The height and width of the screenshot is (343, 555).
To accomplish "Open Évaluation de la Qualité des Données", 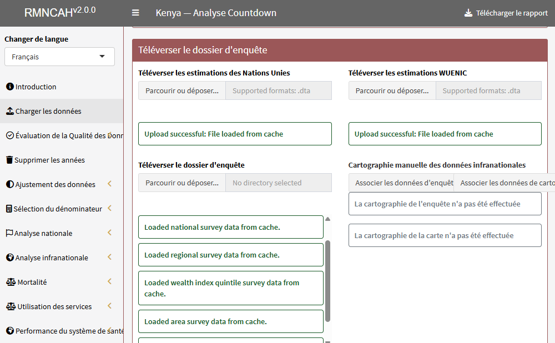I will coord(62,135).
